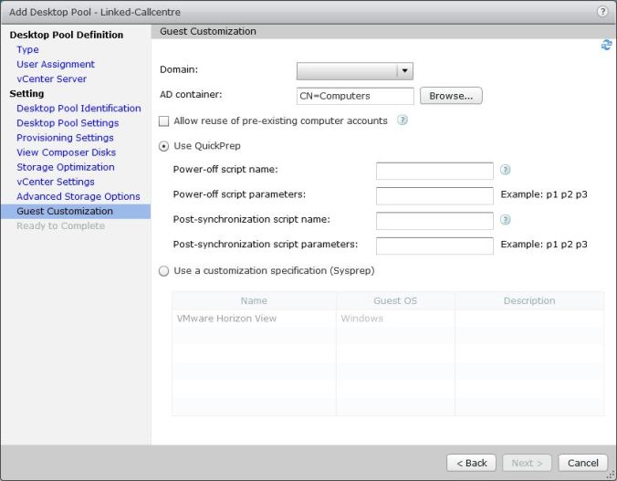Enable Allow reuse of pre-existing computer accounts
Image resolution: width=617 pixels, height=481 pixels.
[164, 121]
